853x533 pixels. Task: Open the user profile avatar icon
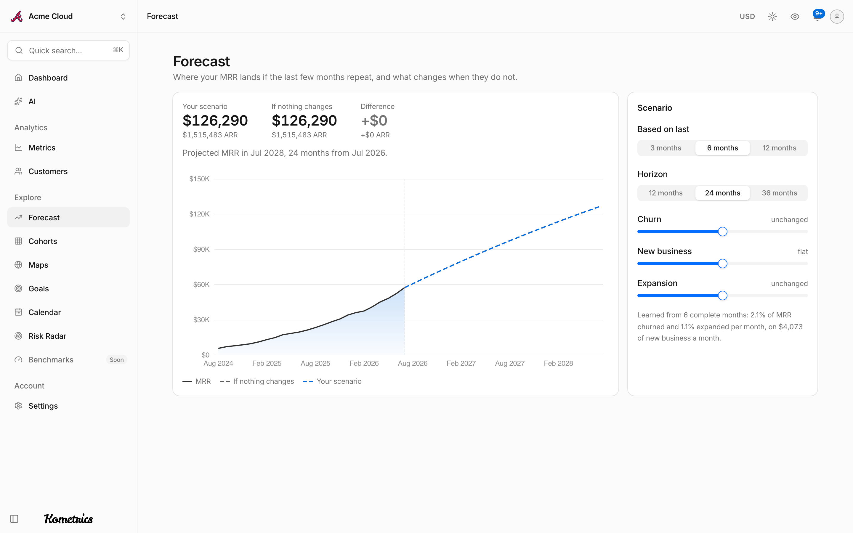click(836, 17)
